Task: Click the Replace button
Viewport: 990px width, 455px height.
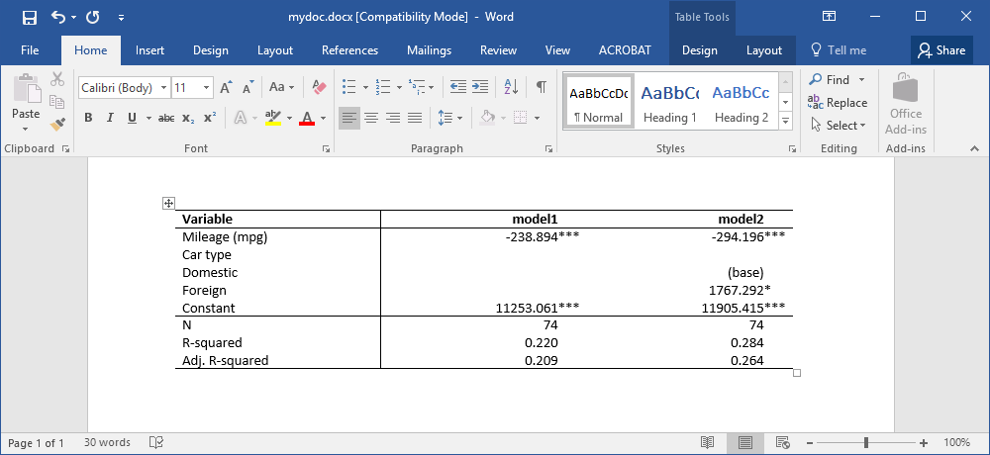Action: (x=838, y=102)
